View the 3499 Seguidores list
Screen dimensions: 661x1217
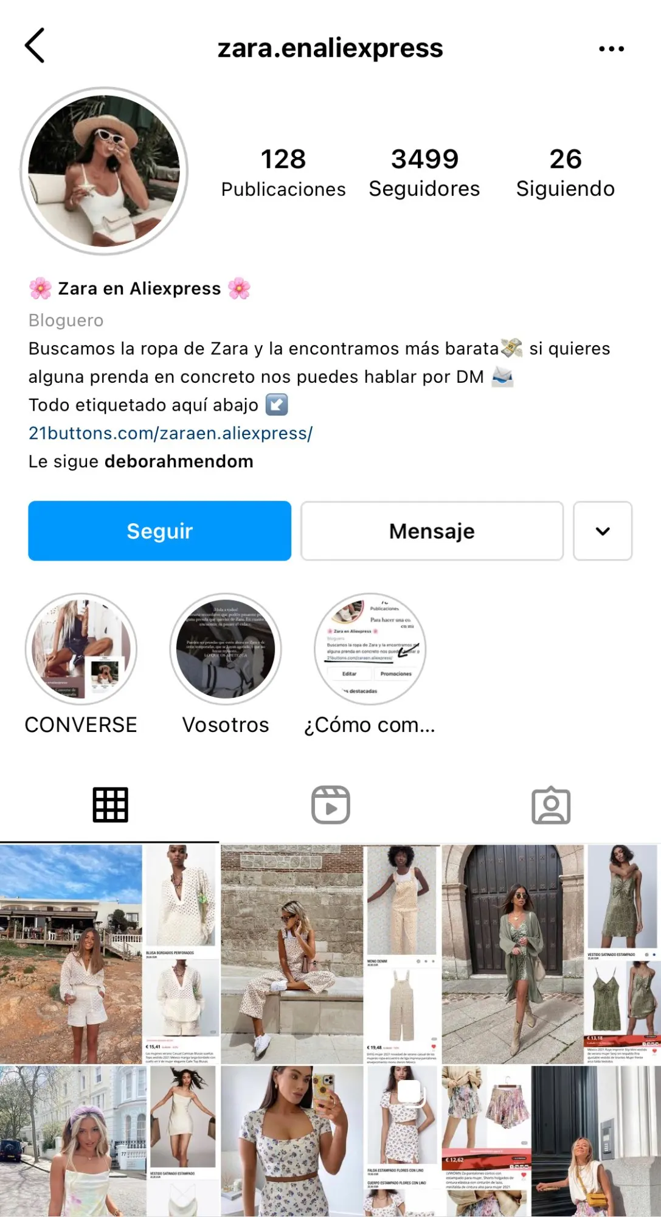(424, 173)
